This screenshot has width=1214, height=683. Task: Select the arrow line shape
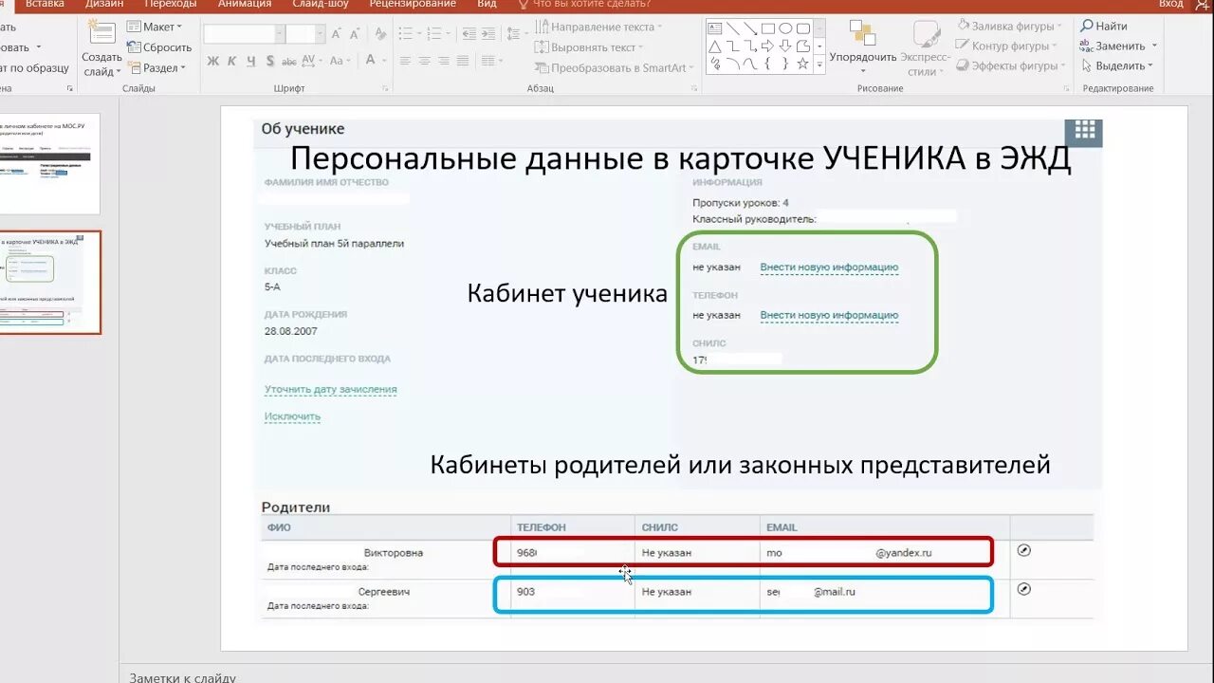point(750,28)
